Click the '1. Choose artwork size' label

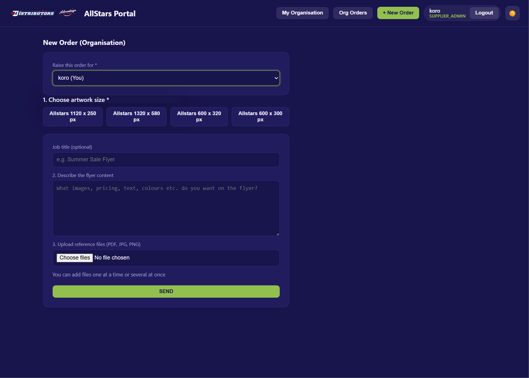76,100
